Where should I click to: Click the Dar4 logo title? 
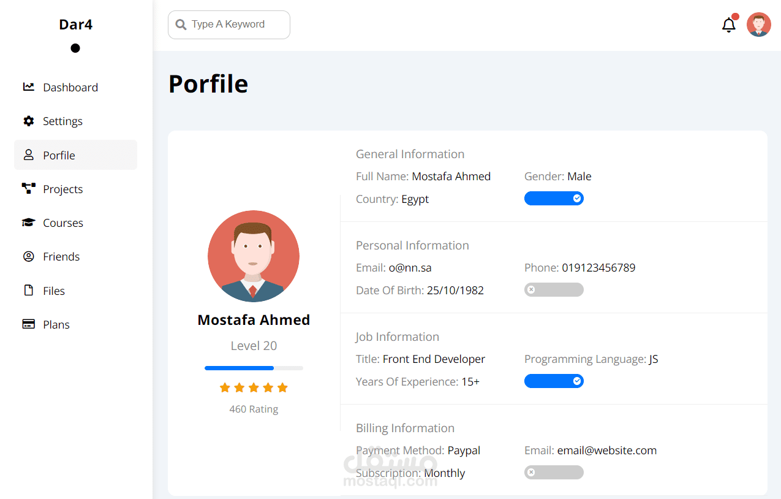click(75, 25)
